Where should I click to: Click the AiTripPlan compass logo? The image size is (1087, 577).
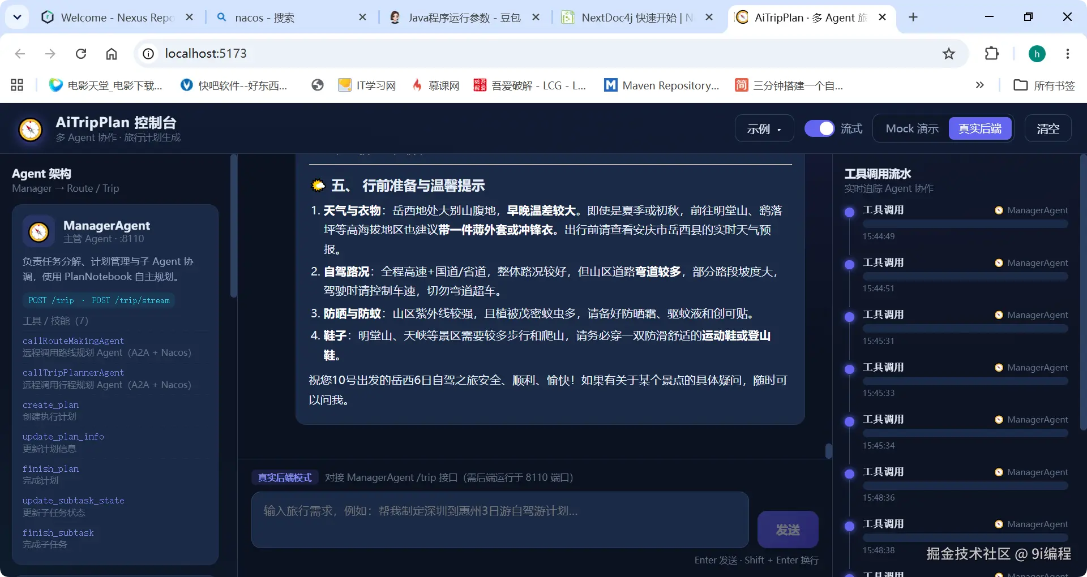[31, 129]
